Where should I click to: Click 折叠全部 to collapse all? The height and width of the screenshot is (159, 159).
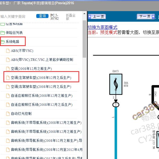pos(70,17)
